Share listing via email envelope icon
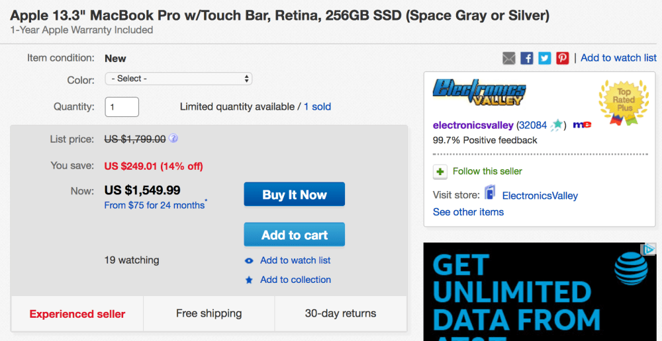The width and height of the screenshot is (662, 341). pos(508,58)
